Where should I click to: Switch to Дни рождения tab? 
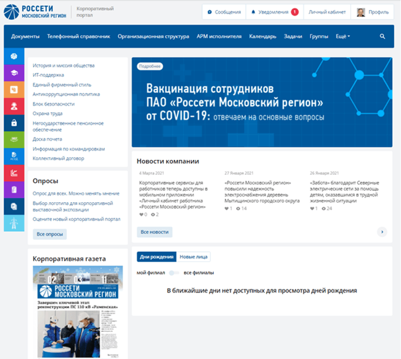pos(157,257)
